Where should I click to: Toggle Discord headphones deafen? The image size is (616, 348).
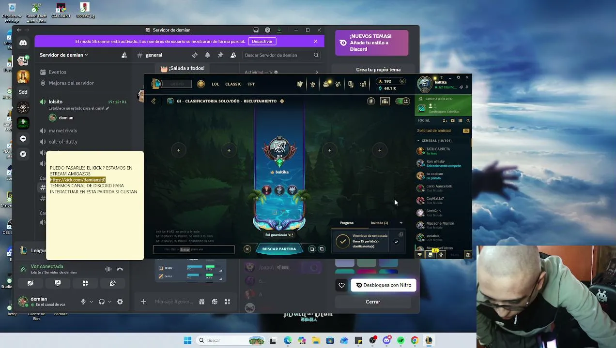(102, 302)
